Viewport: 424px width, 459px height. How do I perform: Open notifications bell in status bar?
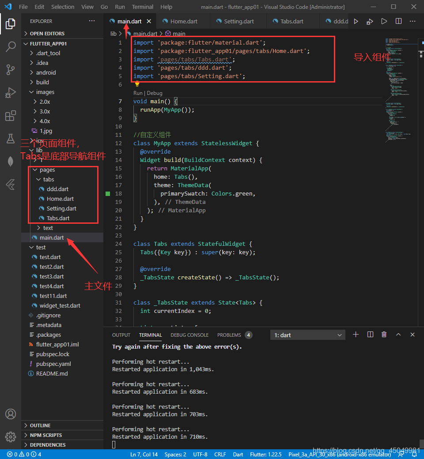[x=414, y=454]
